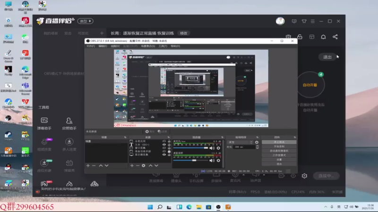Open the 麦克风/Aux mixer gear settings

218,148
